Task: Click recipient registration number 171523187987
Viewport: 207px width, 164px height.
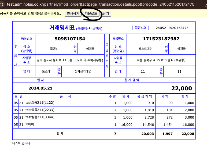Action: (161, 39)
